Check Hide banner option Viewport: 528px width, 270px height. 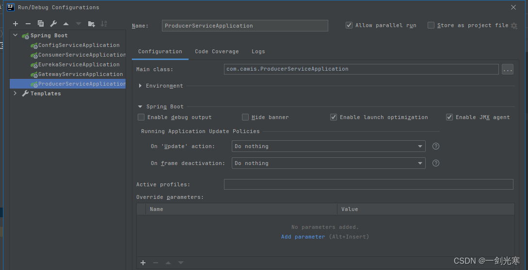tap(245, 118)
